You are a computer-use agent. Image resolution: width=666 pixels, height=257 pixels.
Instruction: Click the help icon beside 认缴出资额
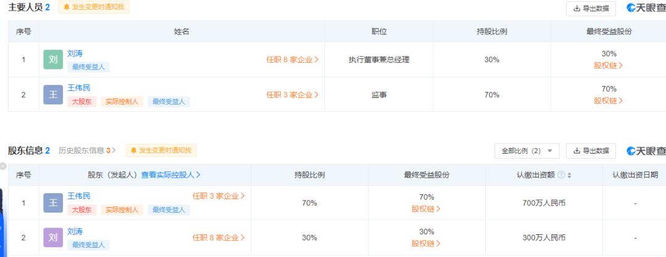click(561, 175)
